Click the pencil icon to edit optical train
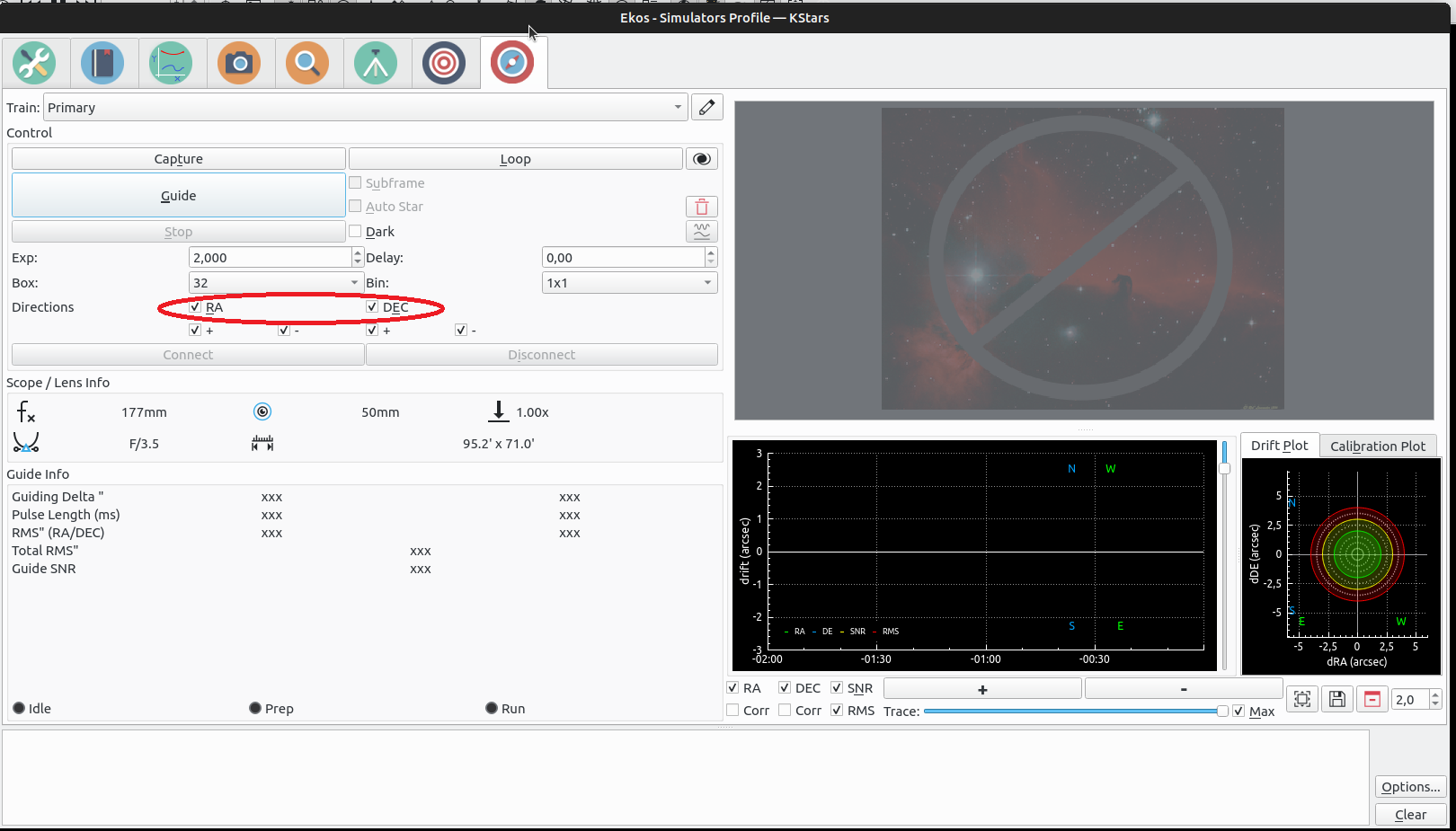The width and height of the screenshot is (1456, 831). 707,108
